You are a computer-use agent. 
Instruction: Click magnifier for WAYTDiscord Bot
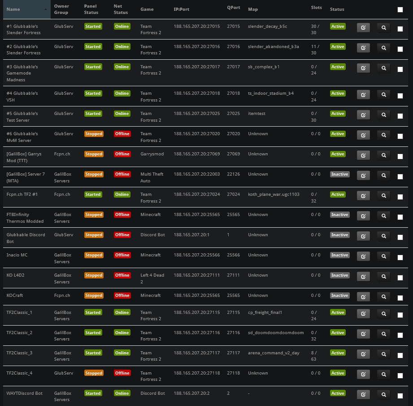[384, 395]
